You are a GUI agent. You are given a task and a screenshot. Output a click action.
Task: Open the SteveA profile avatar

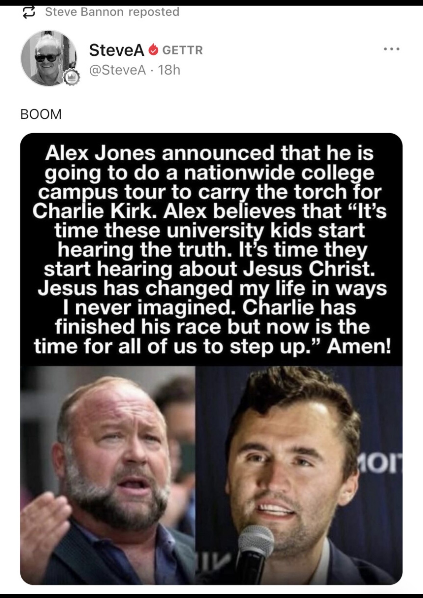(49, 58)
